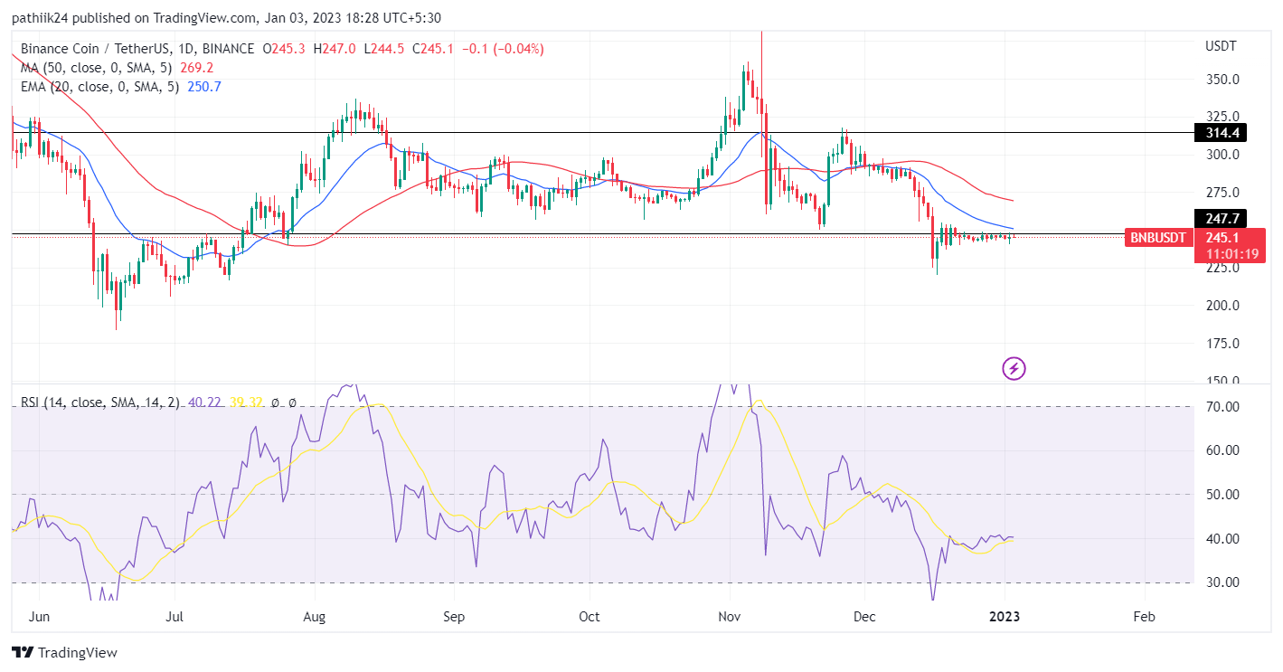Image resolution: width=1283 pixels, height=672 pixels.
Task: Click the EMA value 250.7
Action: pos(203,87)
